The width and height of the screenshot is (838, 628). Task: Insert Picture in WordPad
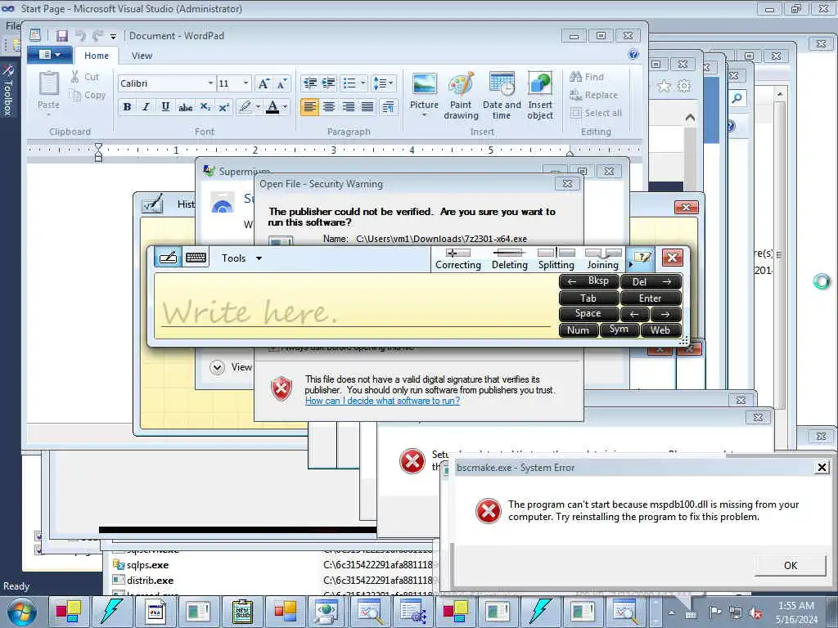point(425,95)
